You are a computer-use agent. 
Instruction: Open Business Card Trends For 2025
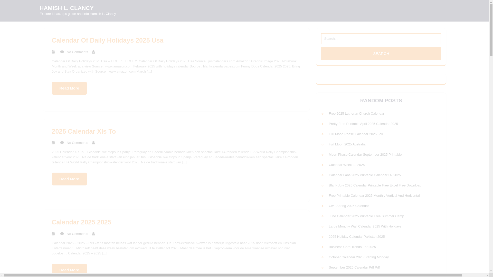point(352,247)
